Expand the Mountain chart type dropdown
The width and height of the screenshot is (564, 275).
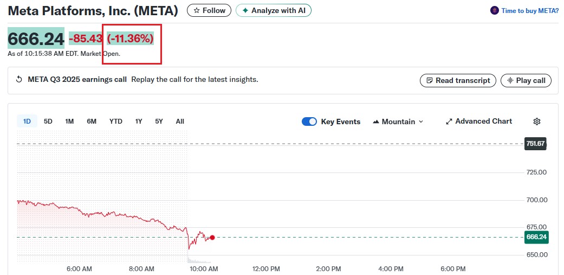point(398,121)
